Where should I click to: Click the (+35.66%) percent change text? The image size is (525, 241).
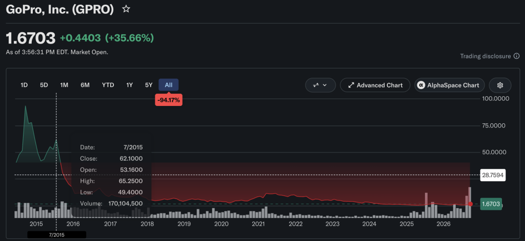click(130, 38)
